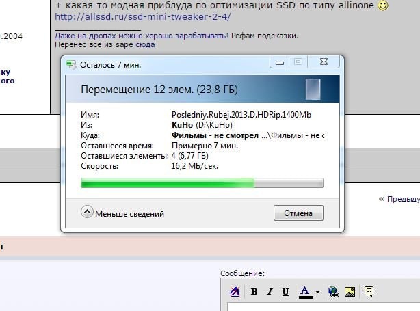Click inside the message text field

coord(324,307)
